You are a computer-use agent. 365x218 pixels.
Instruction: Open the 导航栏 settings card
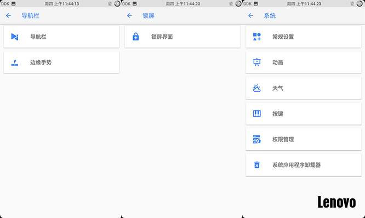point(61,37)
